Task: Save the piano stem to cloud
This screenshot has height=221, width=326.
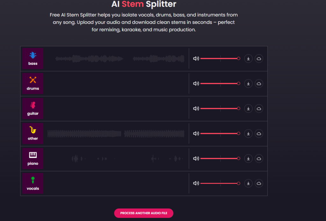Action: [x=259, y=158]
